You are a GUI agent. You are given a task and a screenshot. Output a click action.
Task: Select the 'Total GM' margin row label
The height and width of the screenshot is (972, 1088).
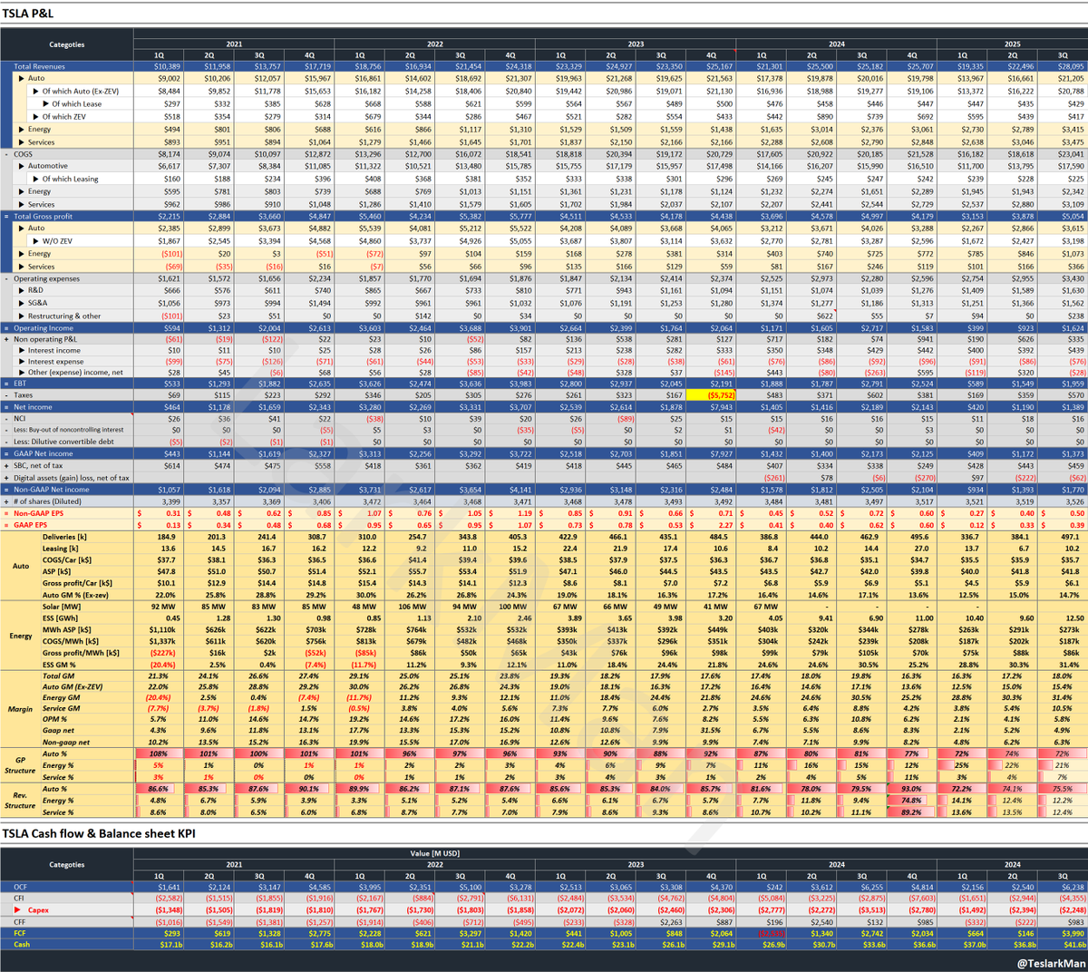click(x=58, y=676)
